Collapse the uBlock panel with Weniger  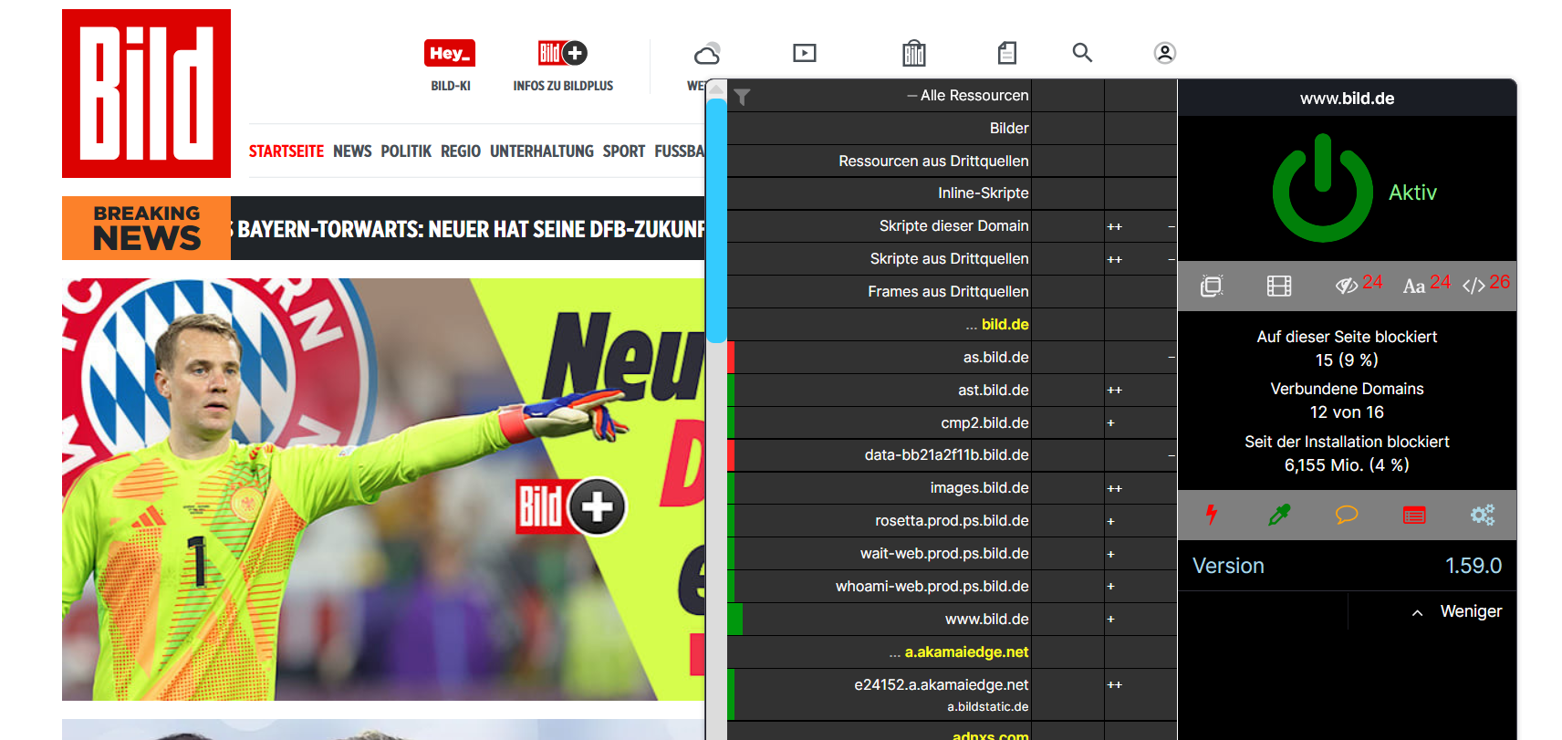[1457, 611]
